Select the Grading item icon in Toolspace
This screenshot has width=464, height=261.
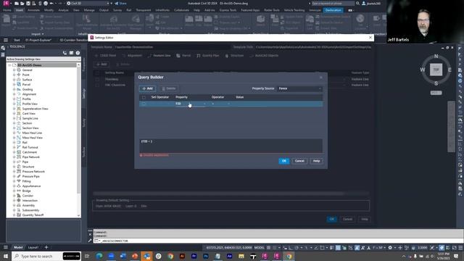[19, 89]
